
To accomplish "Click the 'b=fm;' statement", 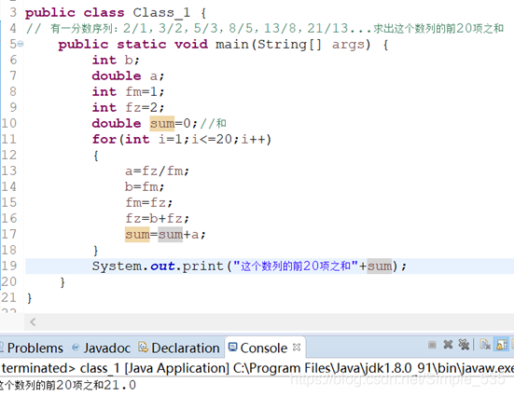I will 145,186.
